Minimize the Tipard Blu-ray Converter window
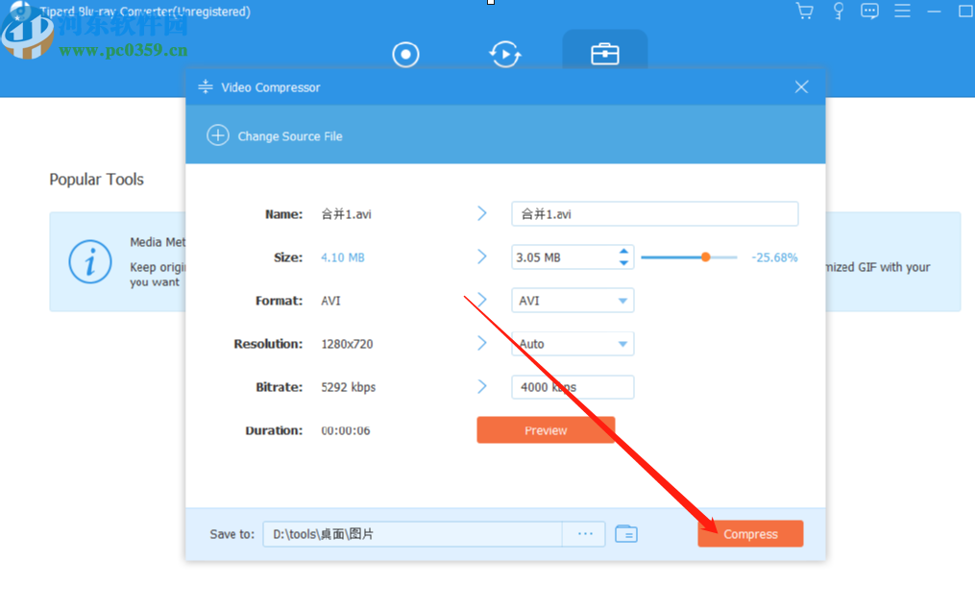Screen dimensions: 975x610 click(934, 12)
